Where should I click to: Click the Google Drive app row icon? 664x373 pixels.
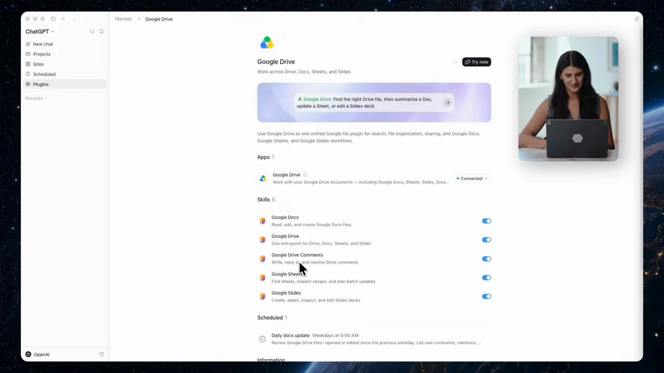click(263, 178)
